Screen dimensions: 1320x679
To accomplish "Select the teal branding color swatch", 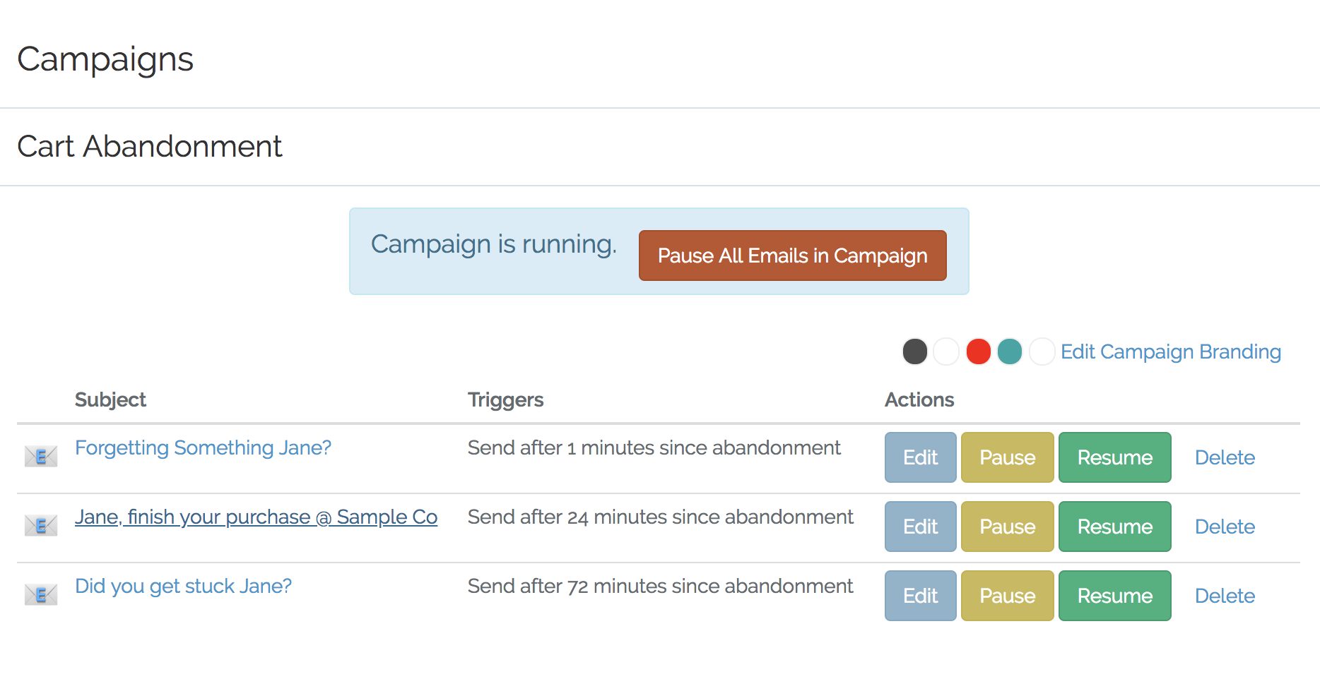I will coord(1010,351).
